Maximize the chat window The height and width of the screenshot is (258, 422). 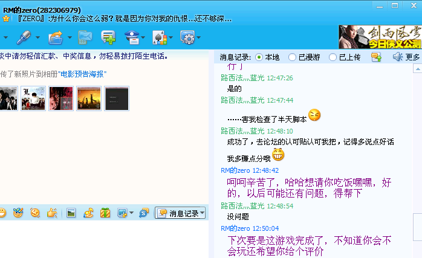(395, 5)
